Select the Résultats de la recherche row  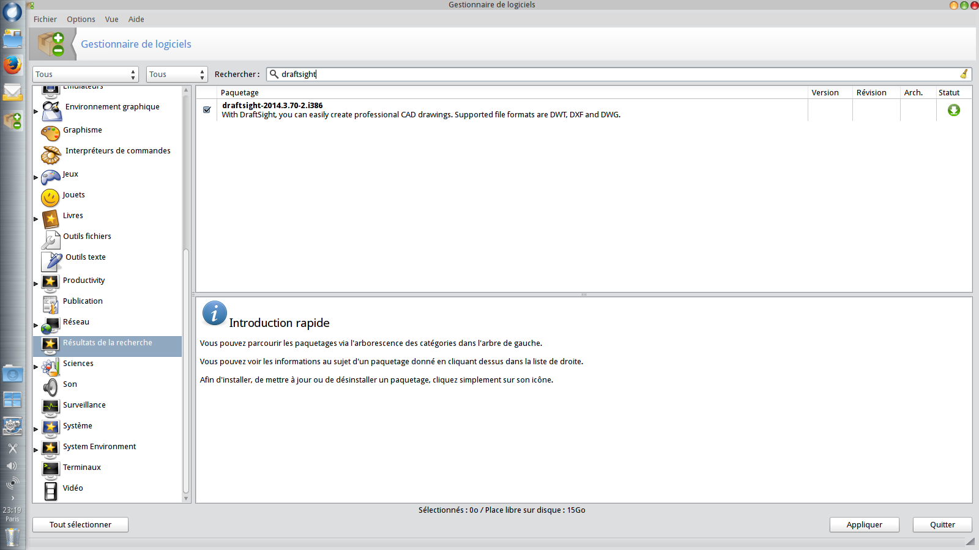(108, 346)
